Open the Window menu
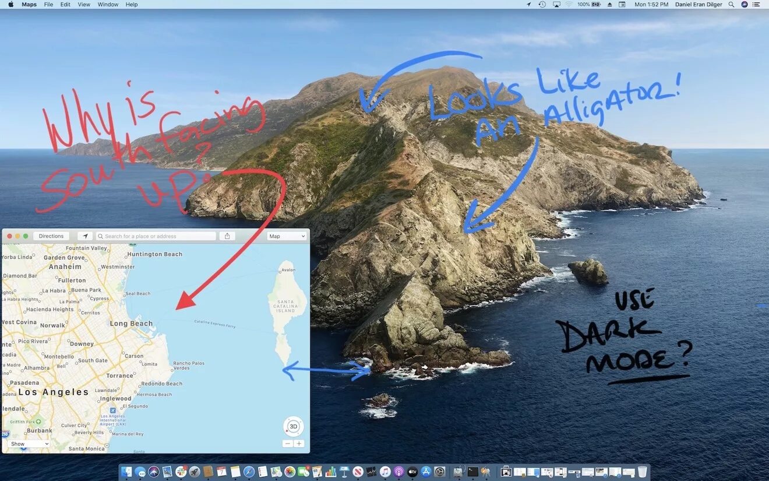 coord(108,4)
